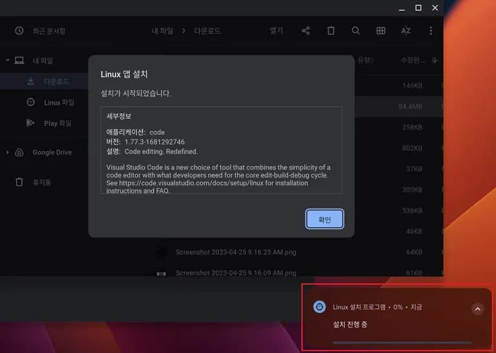496x353 pixels.
Task: Open 휴지통 in the sidebar
Action: coord(42,183)
